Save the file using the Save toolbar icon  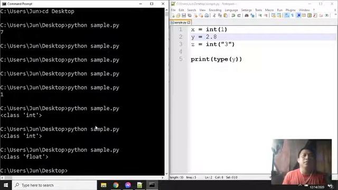[x=184, y=15]
